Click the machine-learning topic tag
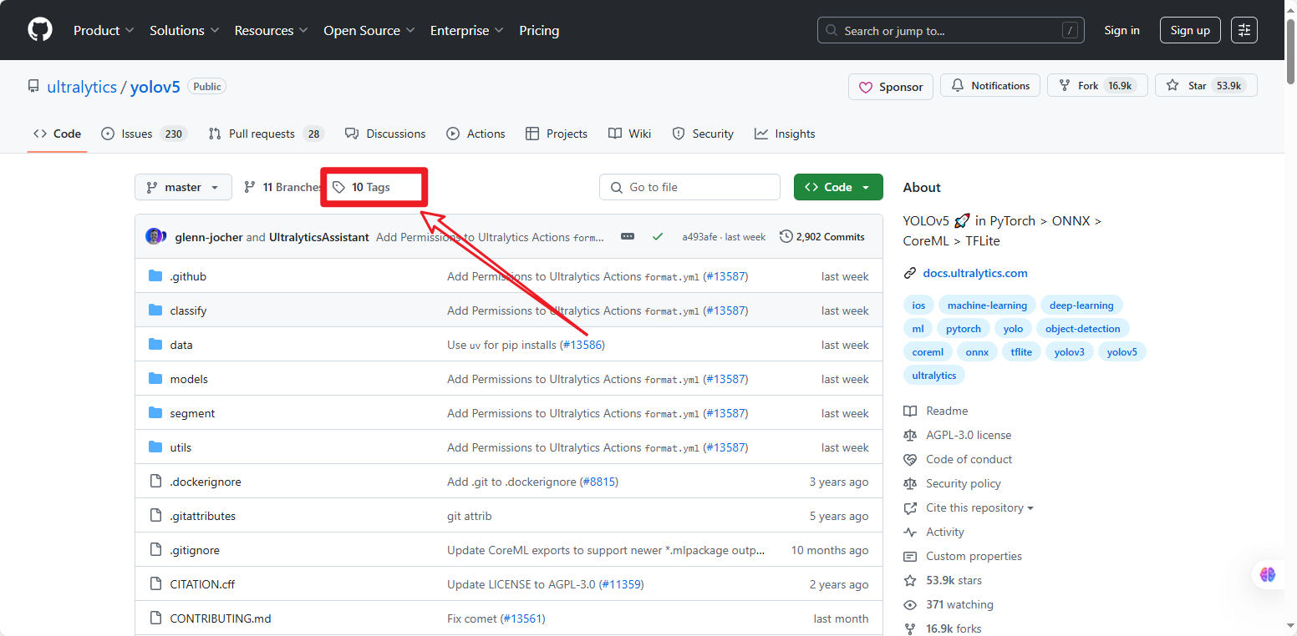Viewport: 1297px width, 636px height. pyautogui.click(x=987, y=305)
